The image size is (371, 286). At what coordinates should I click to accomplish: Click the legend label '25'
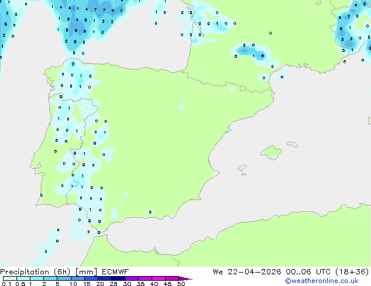click(114, 284)
